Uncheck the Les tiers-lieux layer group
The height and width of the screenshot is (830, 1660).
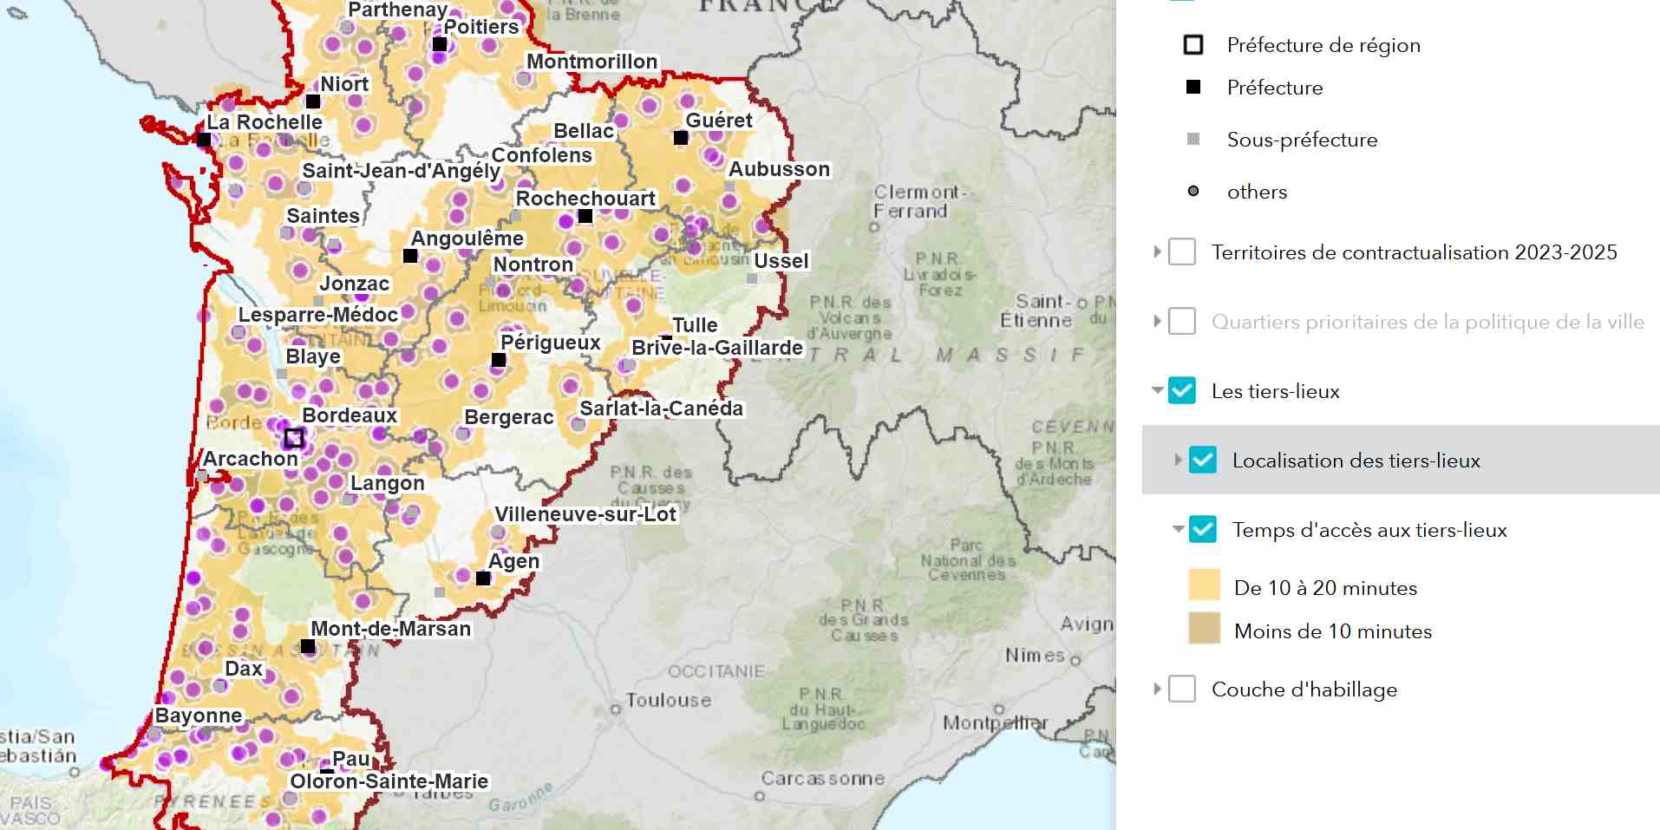(1182, 390)
